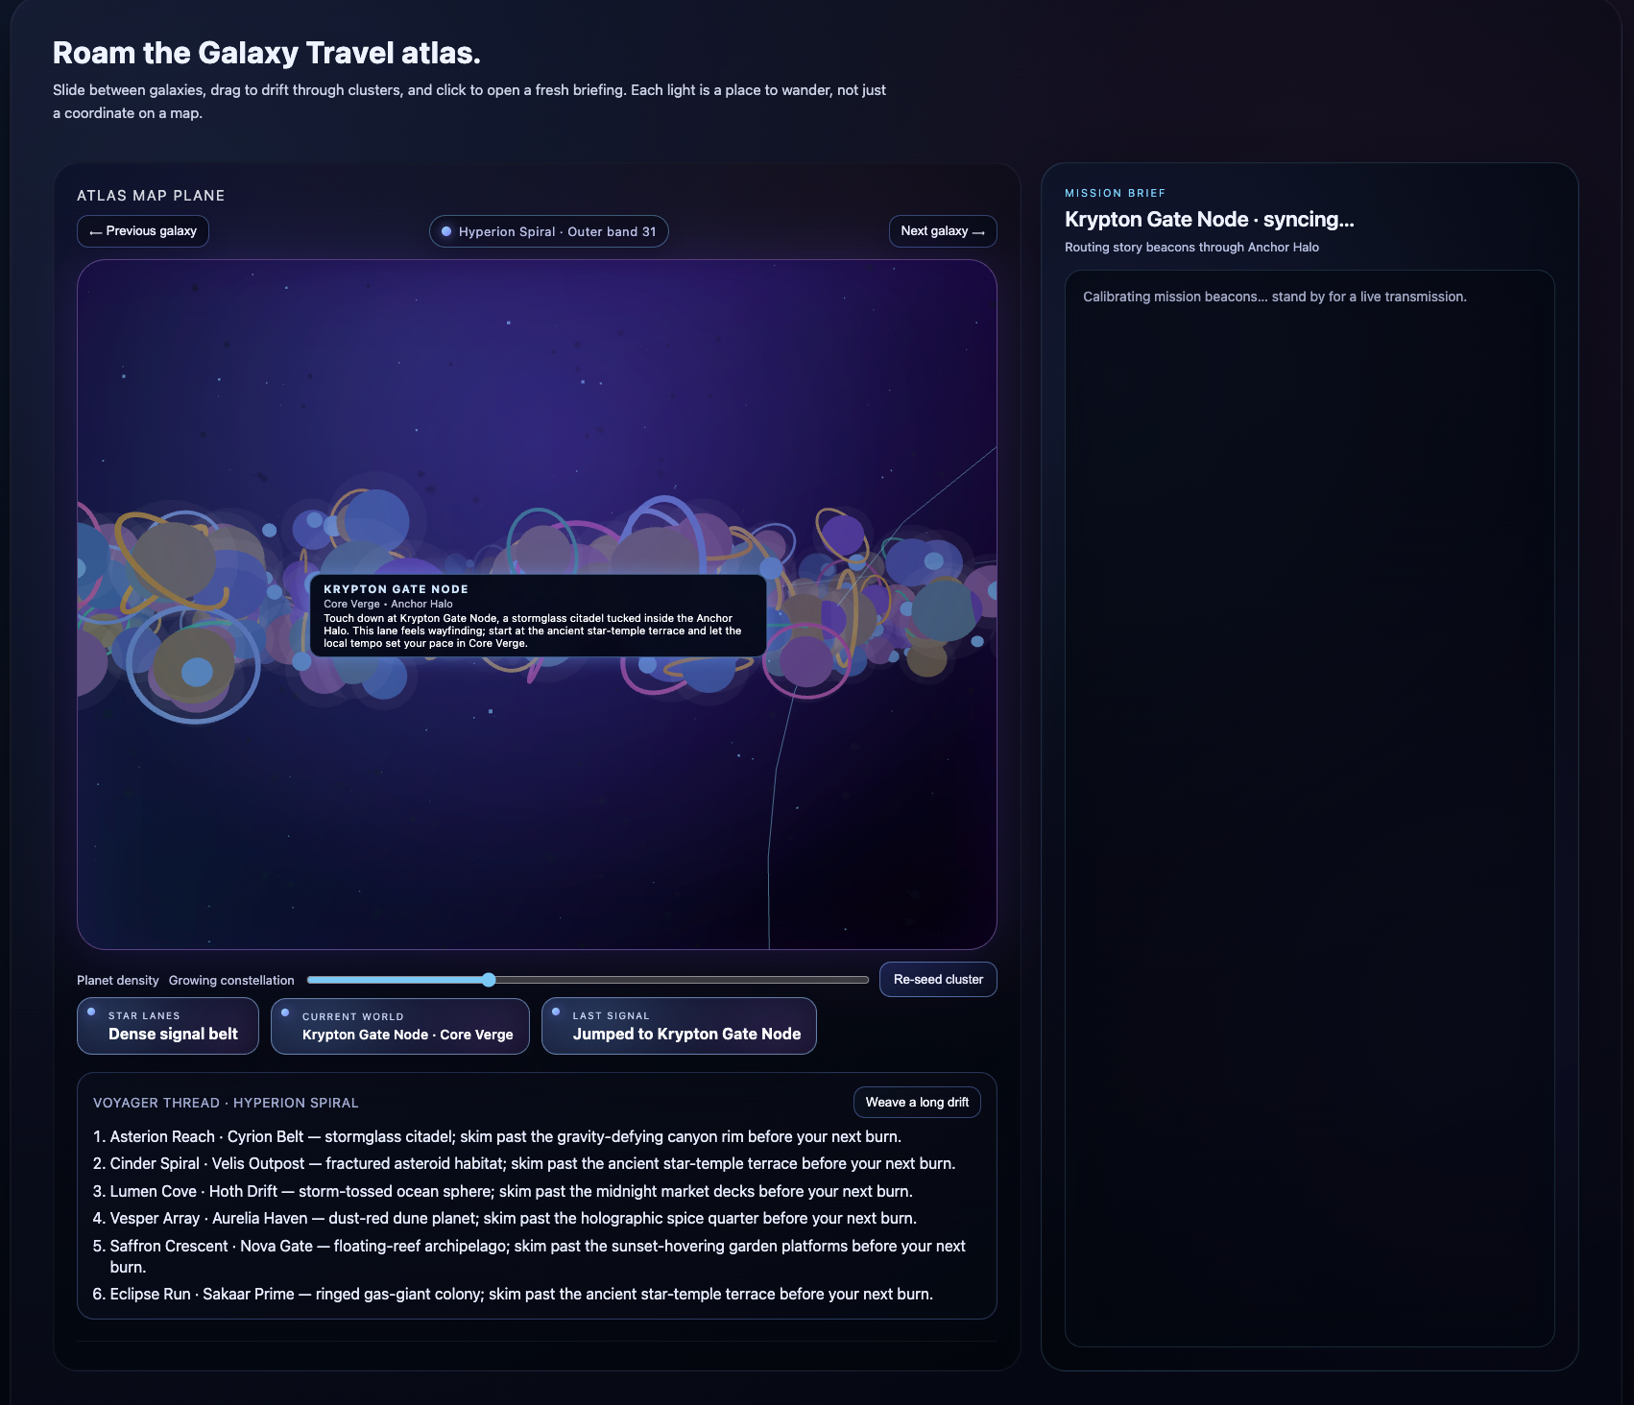The width and height of the screenshot is (1634, 1405).
Task: Click the indicator dot on the Star Lanes chip
Action: [x=91, y=1012]
